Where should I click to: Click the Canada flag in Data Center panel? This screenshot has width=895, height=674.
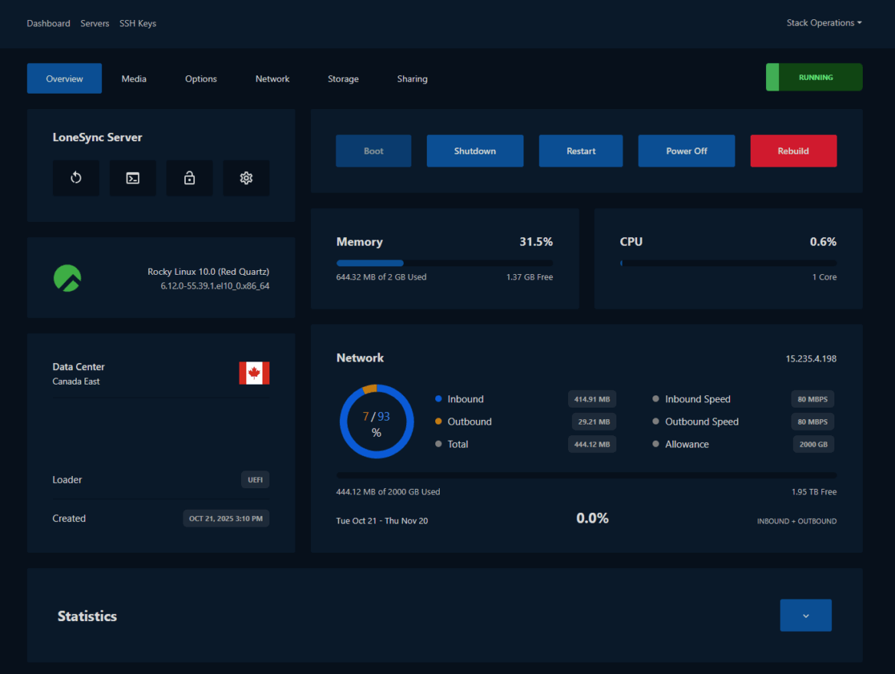pos(254,374)
